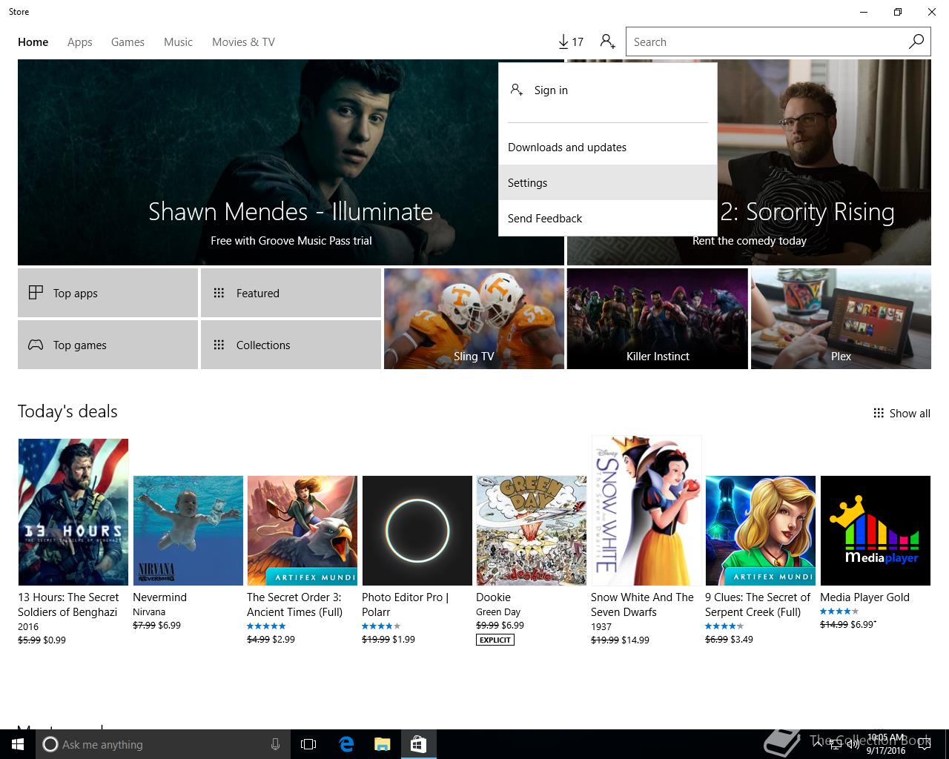Image resolution: width=949 pixels, height=759 pixels.
Task: Click the Free with Groove Music Pass trial text
Action: click(291, 240)
